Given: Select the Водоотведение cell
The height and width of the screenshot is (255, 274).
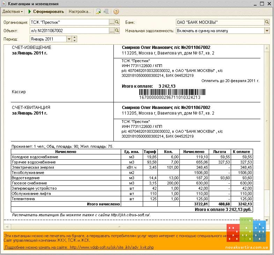Looking at the screenshot, I should (66, 178).
